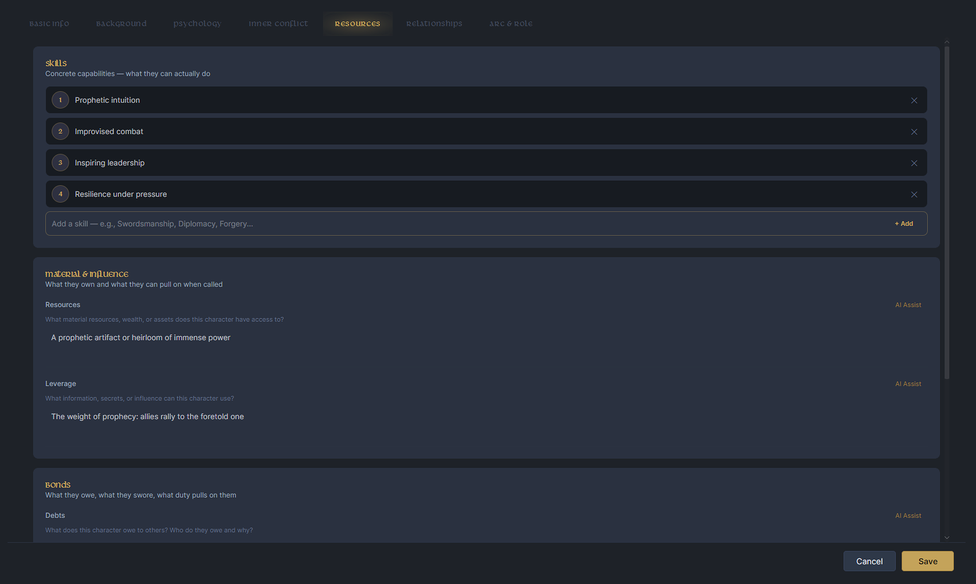The image size is (976, 584).
Task: Delete the Resilience under pressure skill
Action: pyautogui.click(x=914, y=194)
